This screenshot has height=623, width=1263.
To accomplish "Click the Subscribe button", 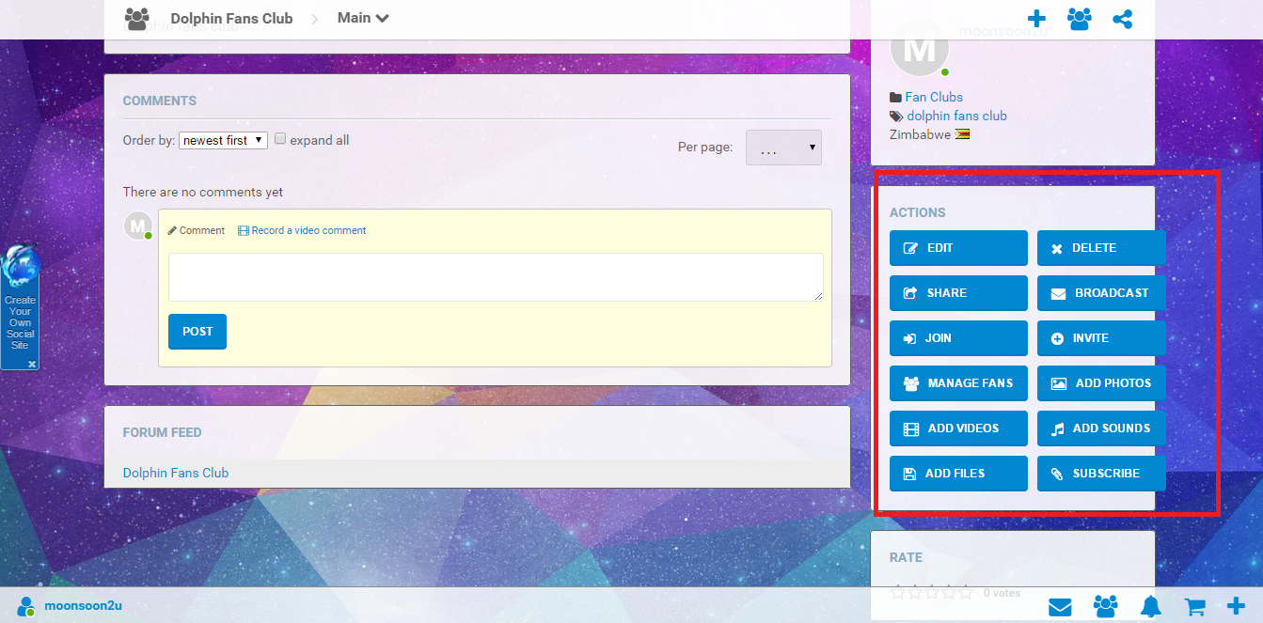I will (x=1101, y=474).
